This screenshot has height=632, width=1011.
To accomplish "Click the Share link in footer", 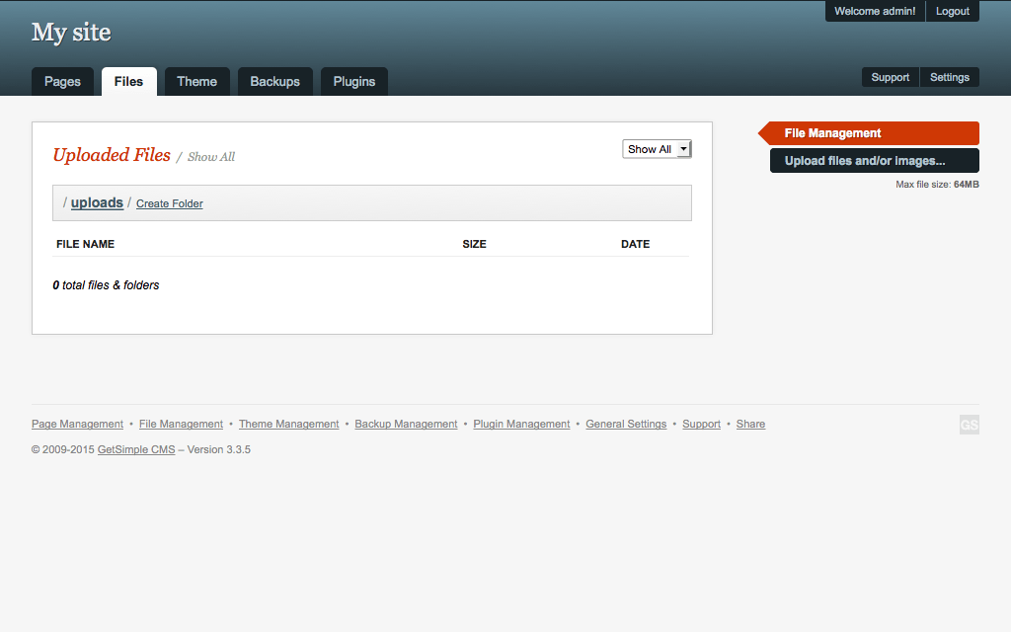I will pos(750,424).
